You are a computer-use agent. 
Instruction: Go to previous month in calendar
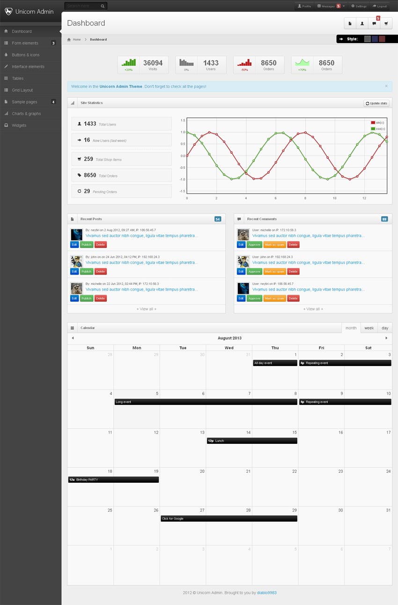[x=73, y=338]
